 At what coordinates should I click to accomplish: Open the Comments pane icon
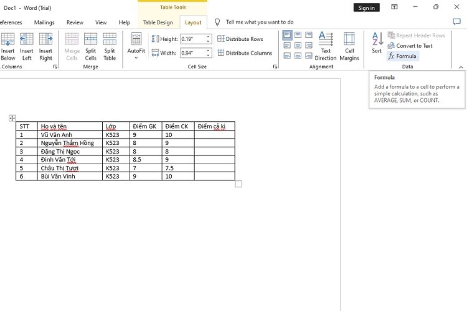pyautogui.click(x=456, y=22)
